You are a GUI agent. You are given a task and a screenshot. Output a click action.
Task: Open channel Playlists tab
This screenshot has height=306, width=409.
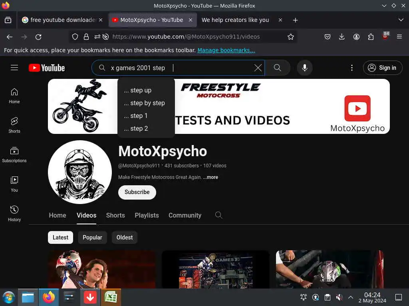pyautogui.click(x=147, y=216)
